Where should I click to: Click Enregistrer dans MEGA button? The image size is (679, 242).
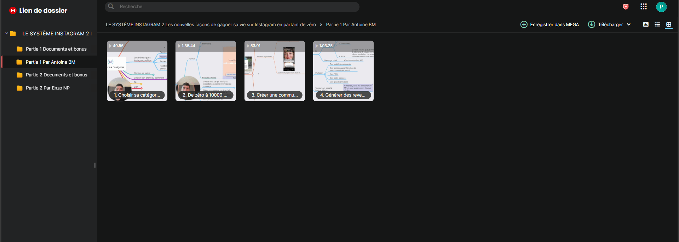point(549,24)
